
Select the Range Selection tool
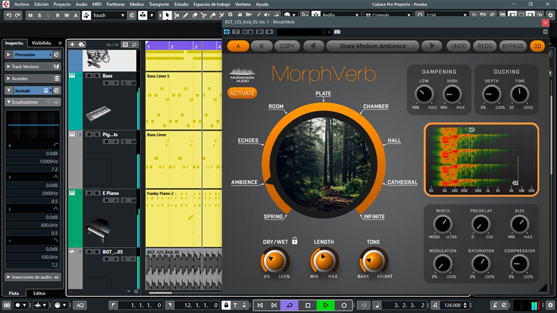click(176, 15)
